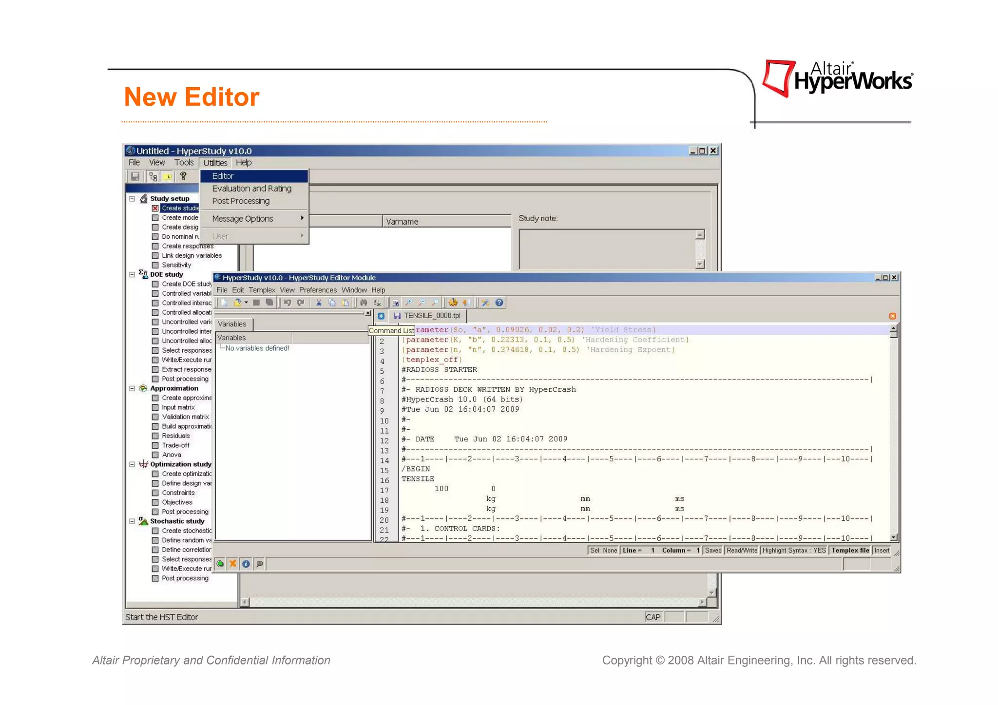The image size is (998, 705).
Task: Click the Replace text icon
Action: [x=377, y=303]
